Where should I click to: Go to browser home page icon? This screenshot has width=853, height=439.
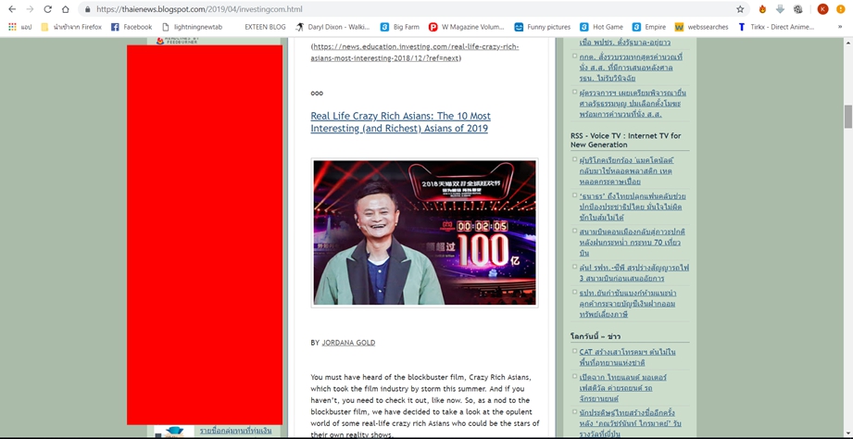pos(67,9)
